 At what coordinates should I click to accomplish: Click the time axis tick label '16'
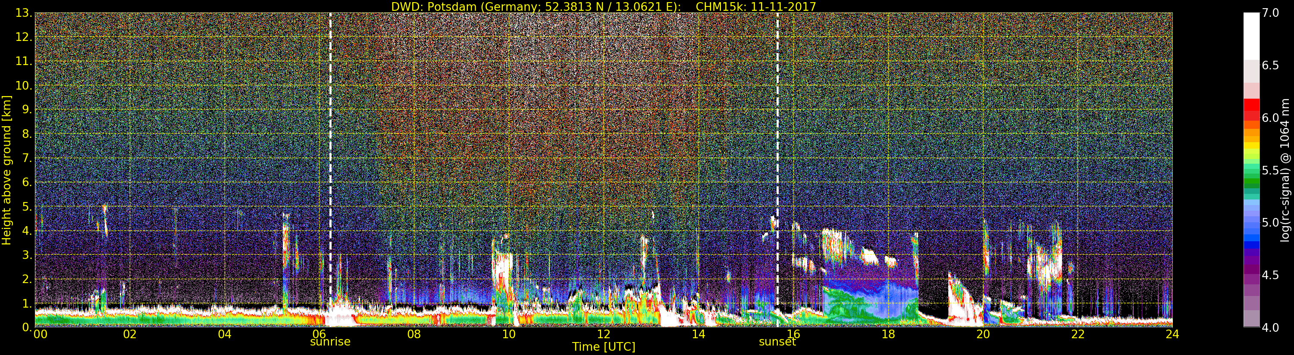793,334
